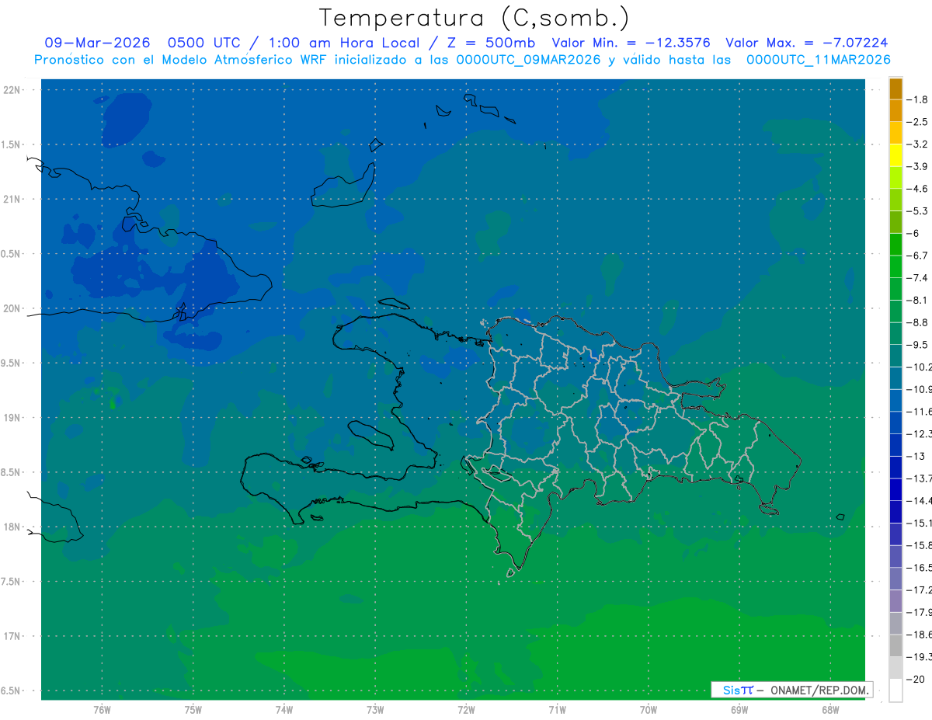Click the "21N" latitude label
Viewport: 932px width, 720px height.
[x=12, y=200]
